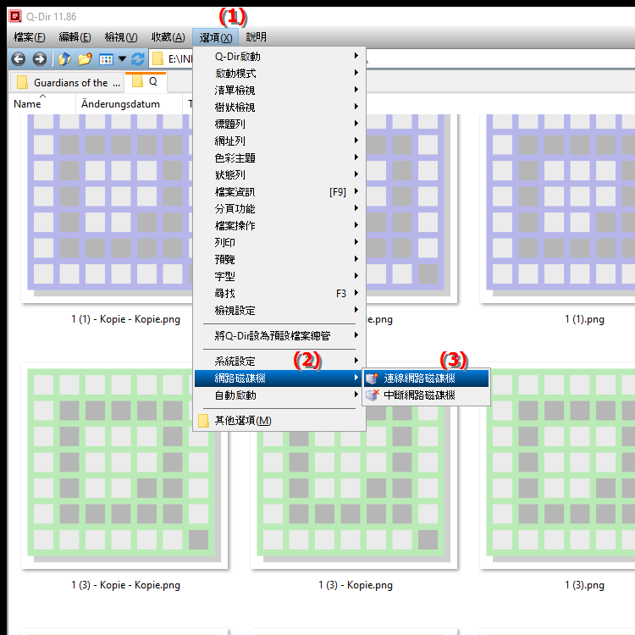Open the 檢視(V) menu
The image size is (635, 635).
(x=121, y=37)
